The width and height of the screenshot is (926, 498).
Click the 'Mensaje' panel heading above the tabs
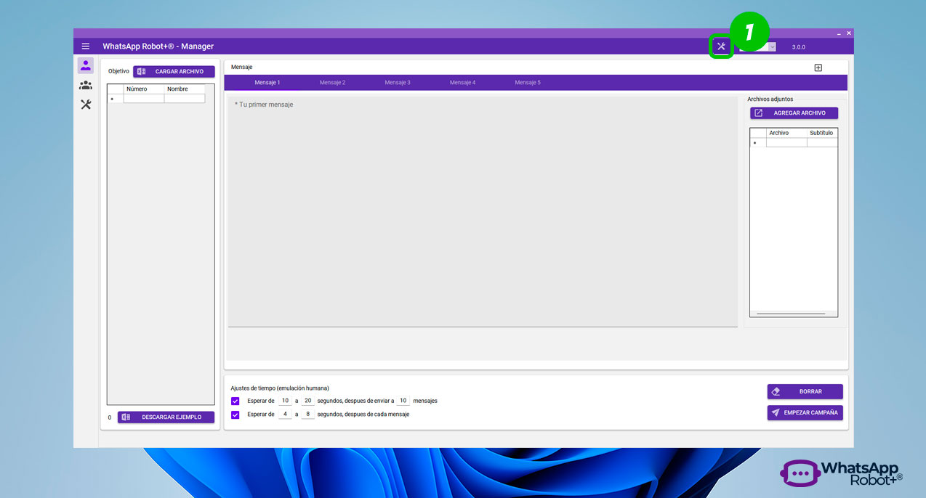pyautogui.click(x=242, y=67)
